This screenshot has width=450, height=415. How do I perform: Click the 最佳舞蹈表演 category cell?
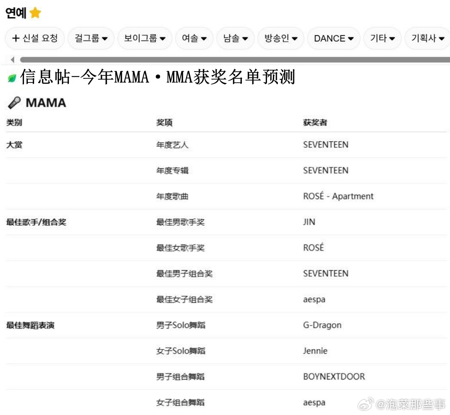(30, 325)
